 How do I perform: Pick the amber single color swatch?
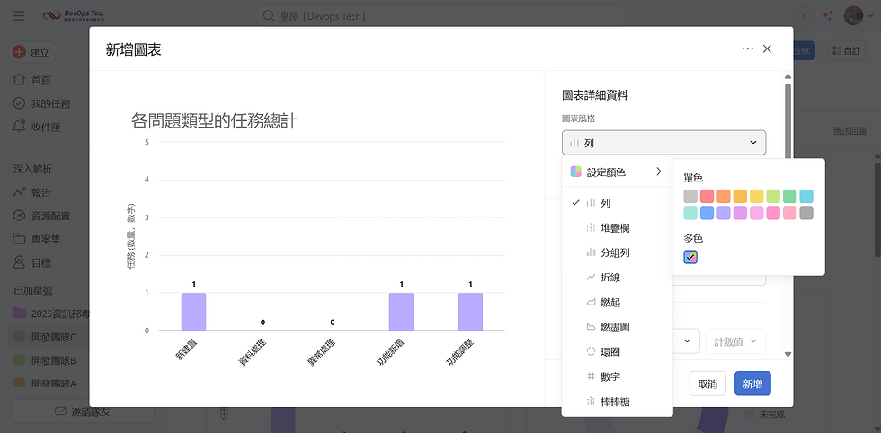pos(740,196)
